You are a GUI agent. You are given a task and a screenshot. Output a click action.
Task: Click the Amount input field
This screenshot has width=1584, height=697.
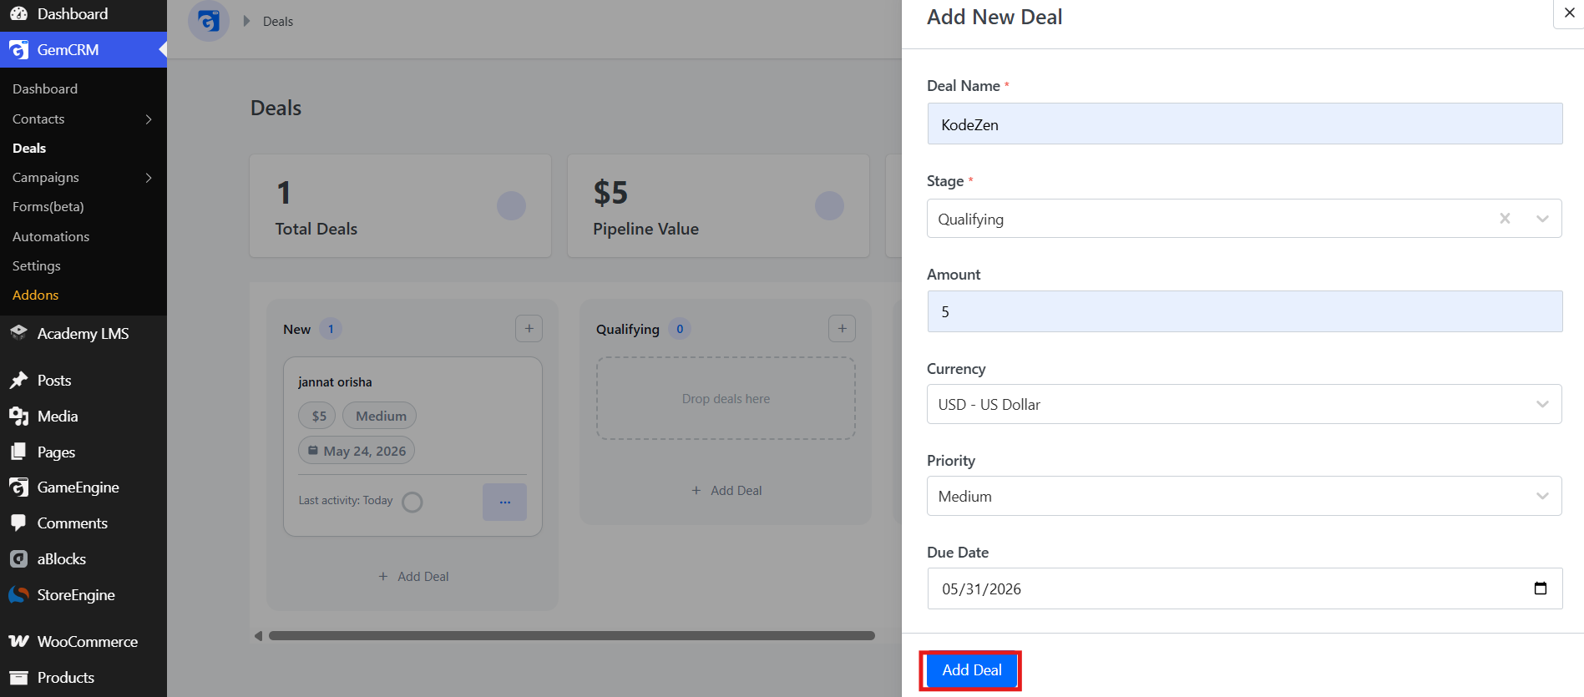[1244, 311]
